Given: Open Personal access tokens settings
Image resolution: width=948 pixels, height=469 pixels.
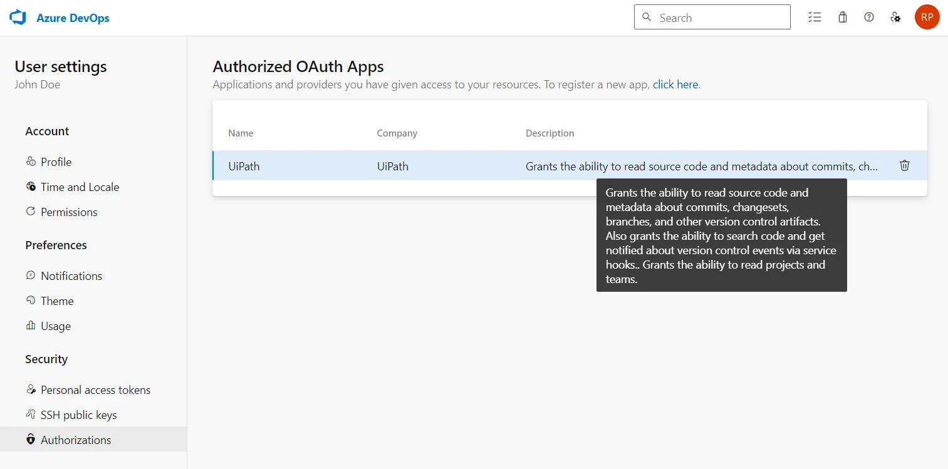Looking at the screenshot, I should click(95, 389).
